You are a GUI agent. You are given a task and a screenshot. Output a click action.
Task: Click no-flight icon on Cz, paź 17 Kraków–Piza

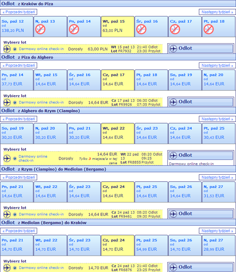[x=175, y=29]
